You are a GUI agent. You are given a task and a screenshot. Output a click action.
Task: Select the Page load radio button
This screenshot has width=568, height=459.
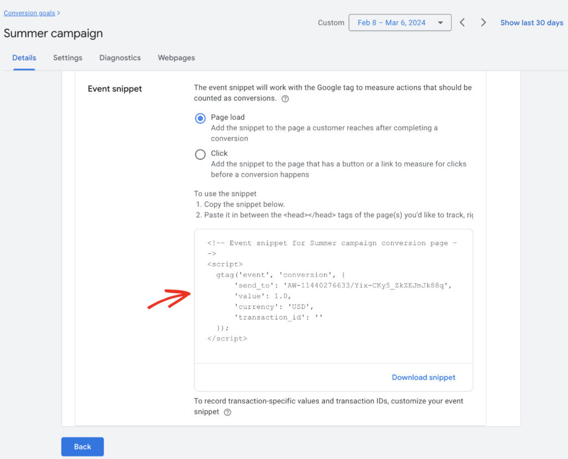[200, 118]
